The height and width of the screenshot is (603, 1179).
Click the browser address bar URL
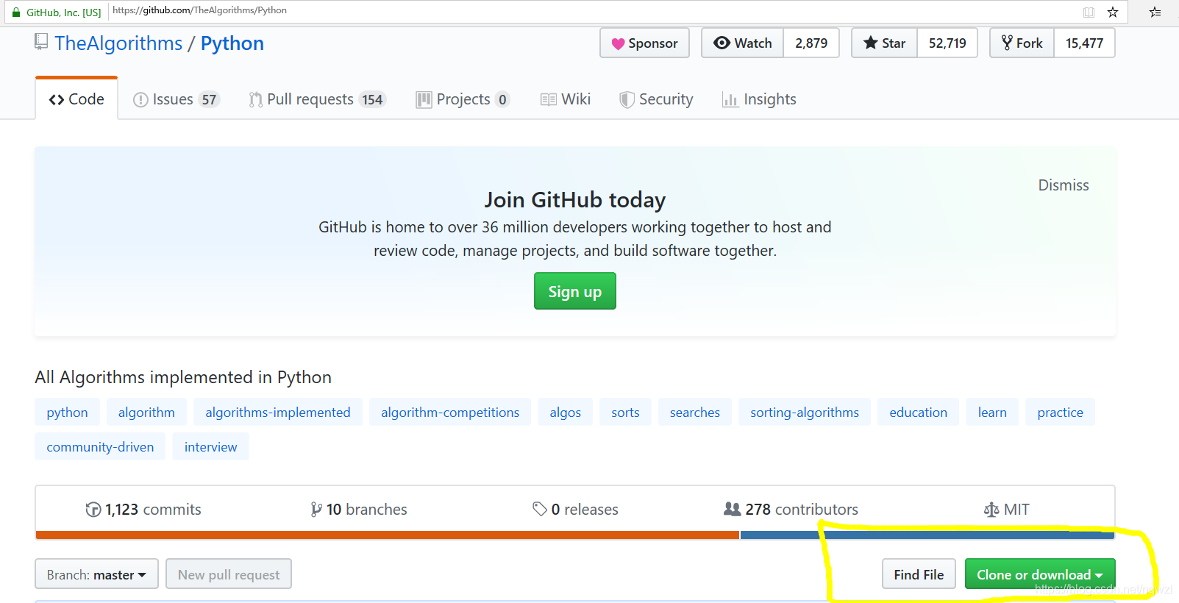tap(199, 10)
